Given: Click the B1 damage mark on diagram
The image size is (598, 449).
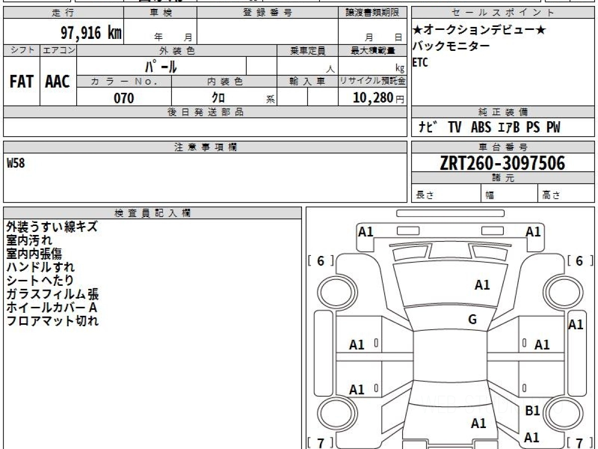Looking at the screenshot, I should (533, 411).
